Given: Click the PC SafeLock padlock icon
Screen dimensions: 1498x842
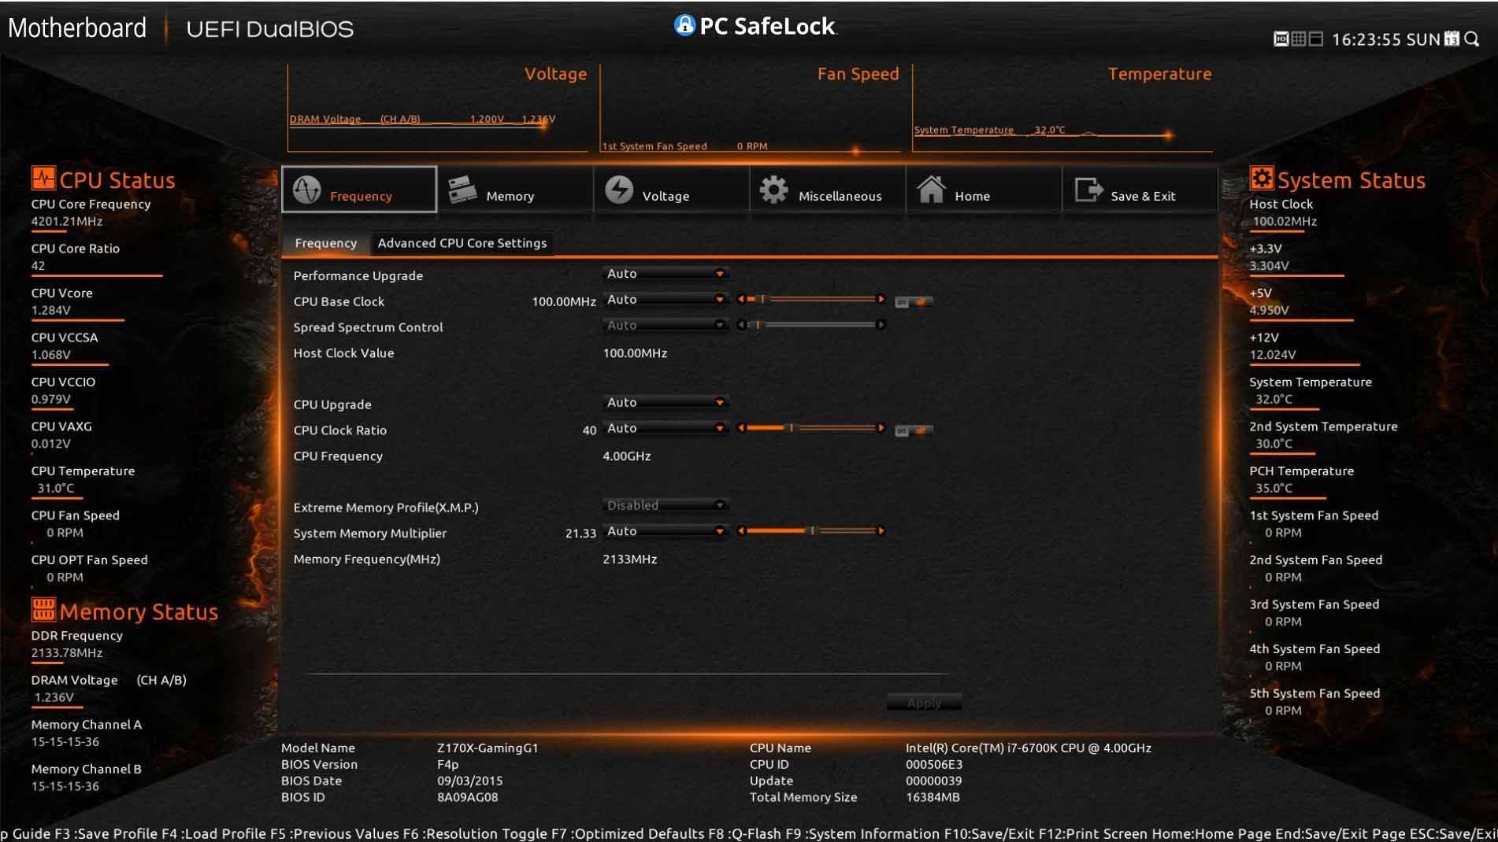Looking at the screenshot, I should pos(684,25).
